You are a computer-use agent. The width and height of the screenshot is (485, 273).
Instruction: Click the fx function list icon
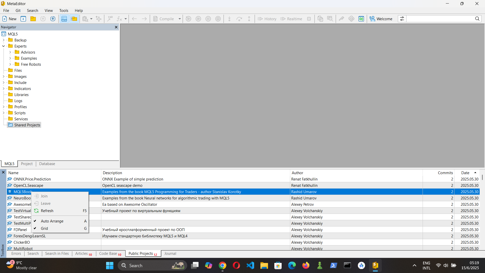(x=119, y=19)
